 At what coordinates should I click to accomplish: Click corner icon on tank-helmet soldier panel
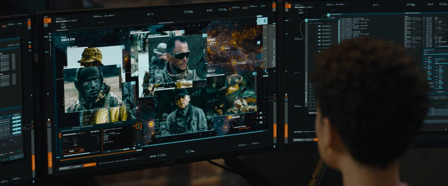click(119, 66)
